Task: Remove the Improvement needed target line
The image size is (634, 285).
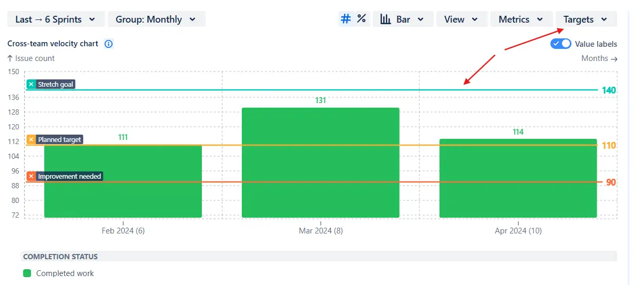Action: click(31, 176)
